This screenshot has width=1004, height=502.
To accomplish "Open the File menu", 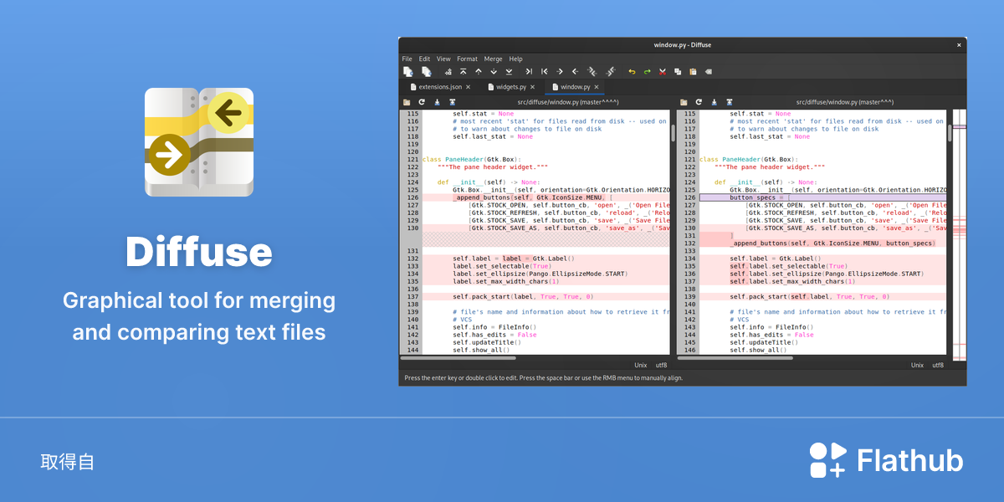I will coord(407,59).
